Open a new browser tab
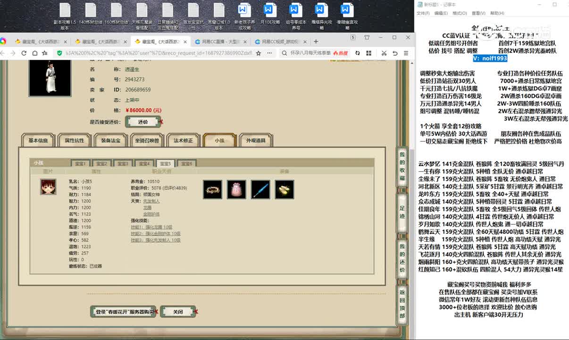Viewport: 569px width, 340px height. [316, 42]
